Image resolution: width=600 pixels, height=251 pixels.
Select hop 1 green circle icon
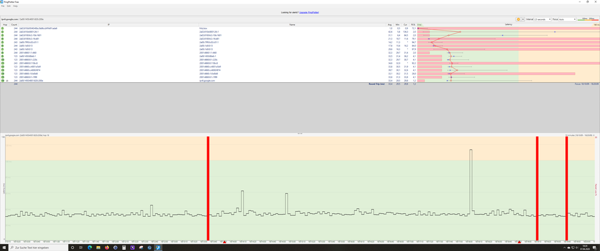click(x=2, y=28)
